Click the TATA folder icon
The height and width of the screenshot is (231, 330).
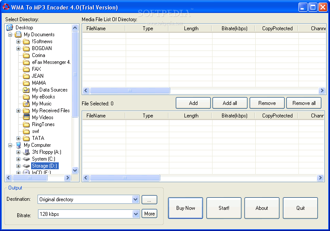tap(26, 138)
